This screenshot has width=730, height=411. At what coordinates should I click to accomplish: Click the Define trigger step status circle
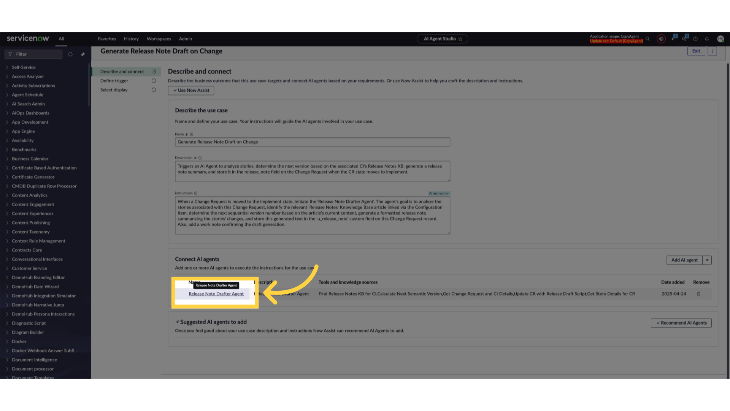154,81
